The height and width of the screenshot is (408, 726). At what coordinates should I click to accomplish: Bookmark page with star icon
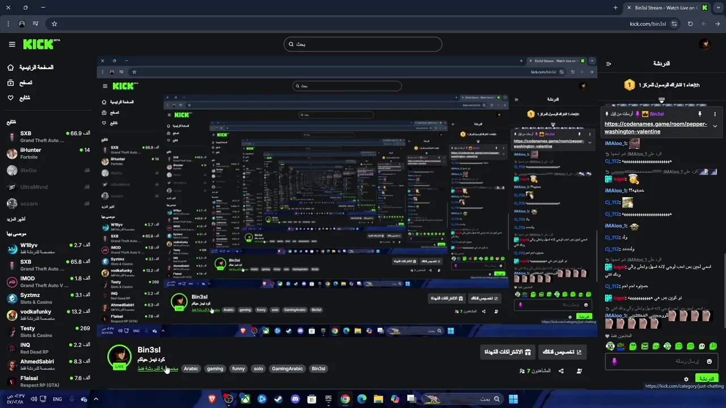click(x=54, y=24)
